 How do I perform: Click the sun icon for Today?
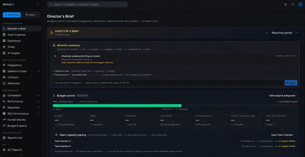[4, 47]
